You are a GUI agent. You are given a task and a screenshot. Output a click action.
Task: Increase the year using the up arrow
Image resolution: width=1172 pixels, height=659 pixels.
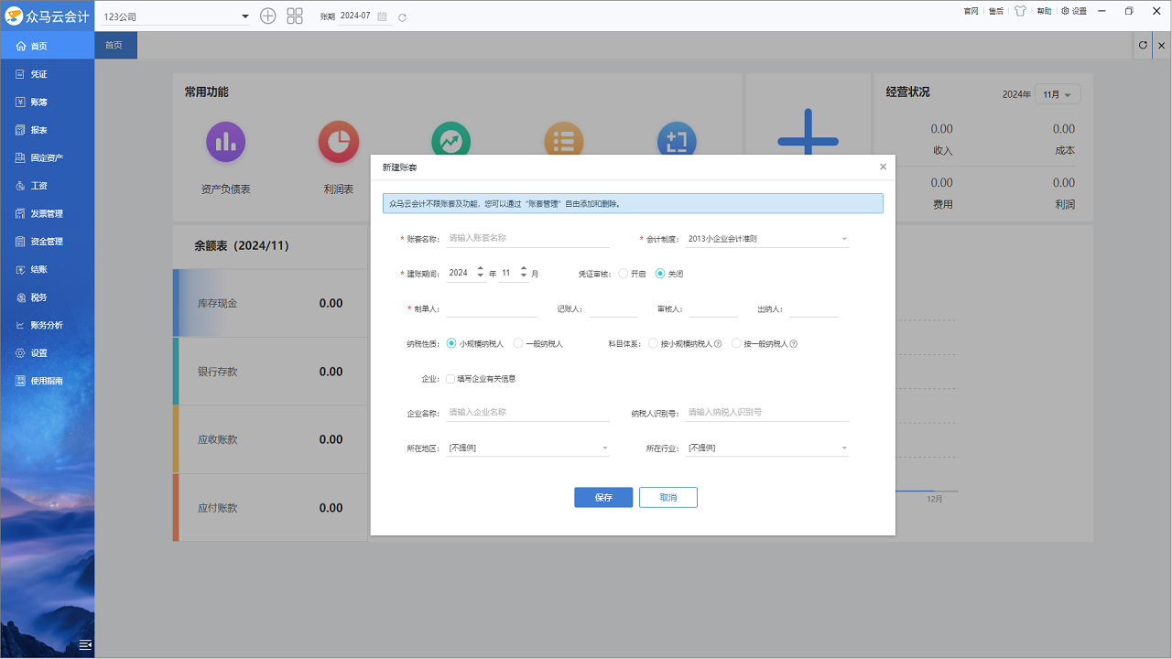(481, 268)
